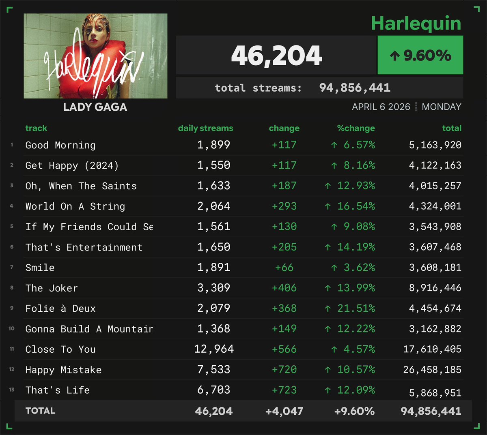Click the +720 change for Happy Mistake
487x435 pixels.
(284, 369)
